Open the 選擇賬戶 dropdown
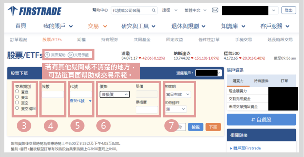Viewport: 304px width, 157px height. (208, 73)
